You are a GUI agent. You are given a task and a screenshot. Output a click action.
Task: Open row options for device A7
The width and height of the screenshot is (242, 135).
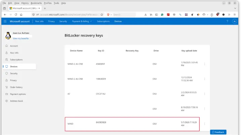click(x=204, y=94)
